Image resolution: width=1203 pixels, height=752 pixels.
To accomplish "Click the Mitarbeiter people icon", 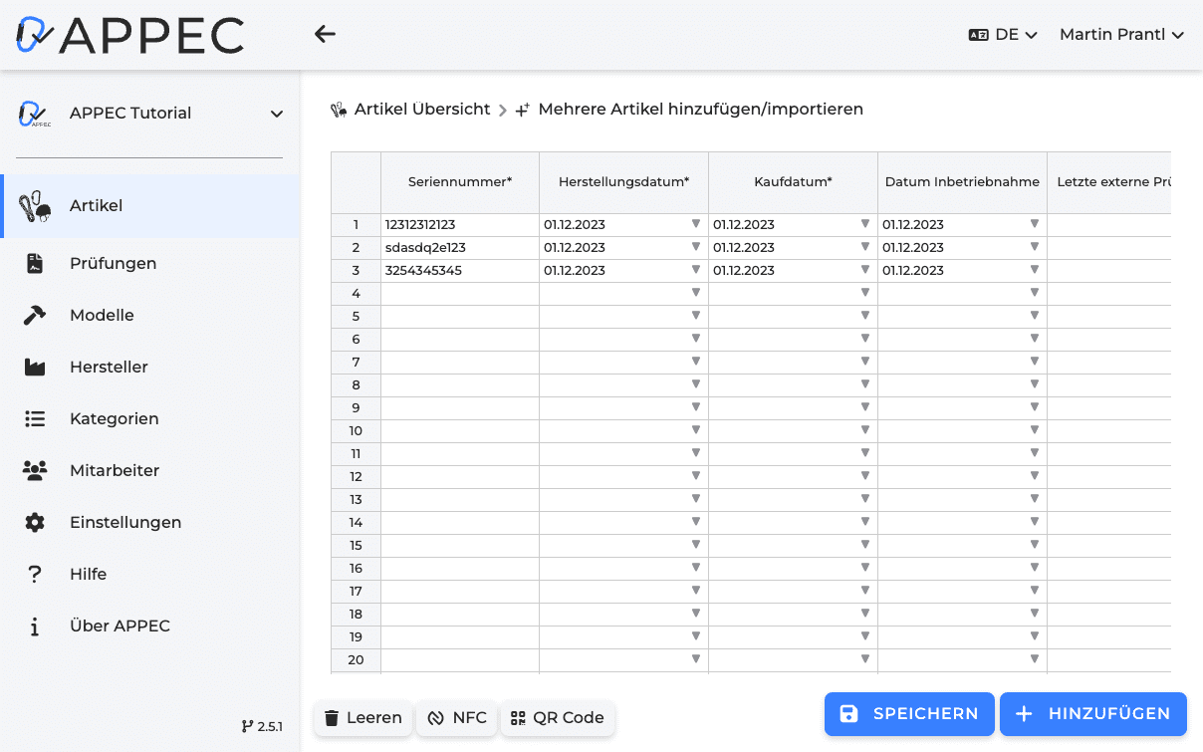I will coord(35,471).
